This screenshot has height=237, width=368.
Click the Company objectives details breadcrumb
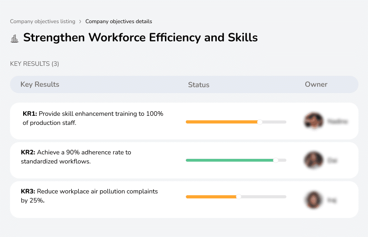(119, 21)
